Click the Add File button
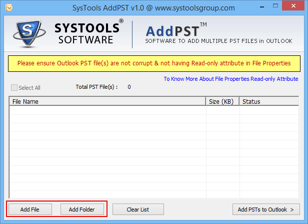 coord(30,210)
